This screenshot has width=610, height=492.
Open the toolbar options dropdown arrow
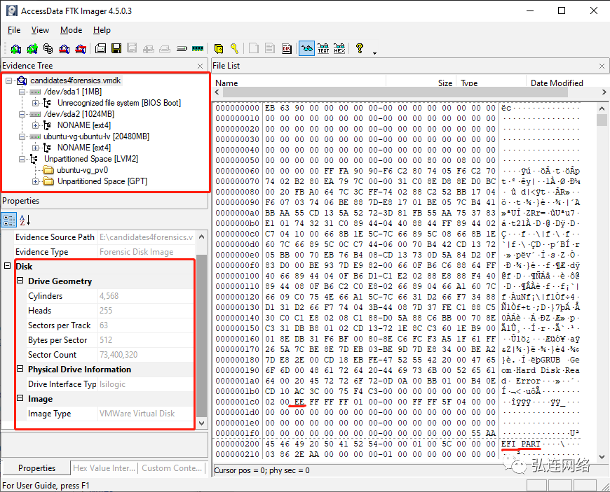374,53
